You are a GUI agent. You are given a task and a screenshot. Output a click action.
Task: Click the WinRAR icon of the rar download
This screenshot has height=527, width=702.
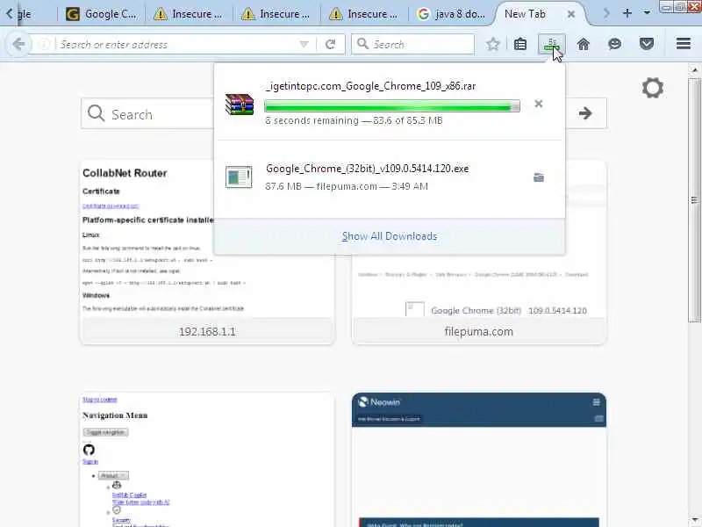[240, 104]
